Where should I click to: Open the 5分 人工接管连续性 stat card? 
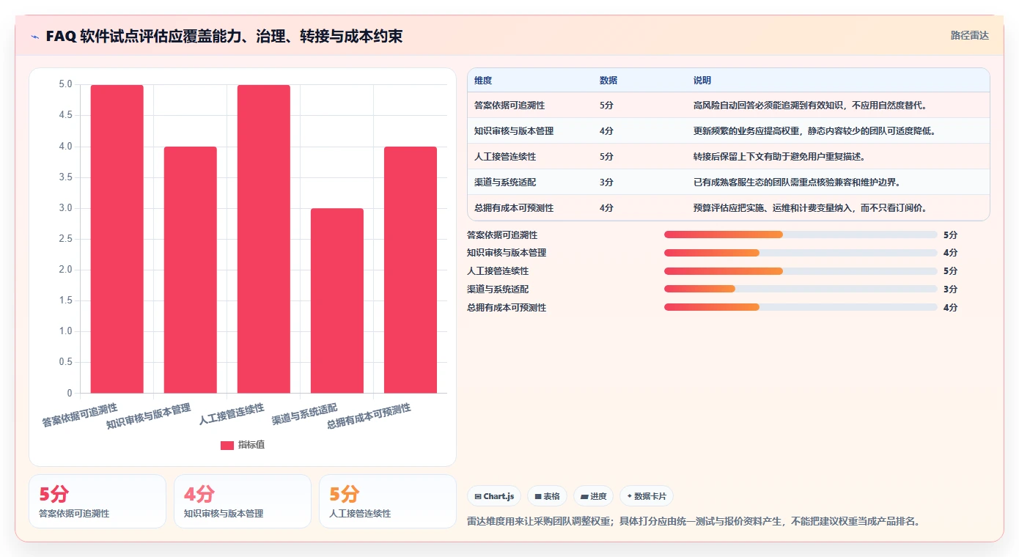(x=388, y=501)
